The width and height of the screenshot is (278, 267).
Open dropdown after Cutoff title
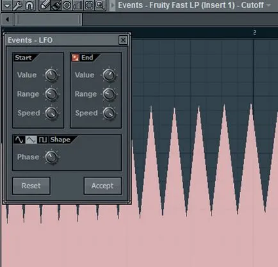pos(268,5)
